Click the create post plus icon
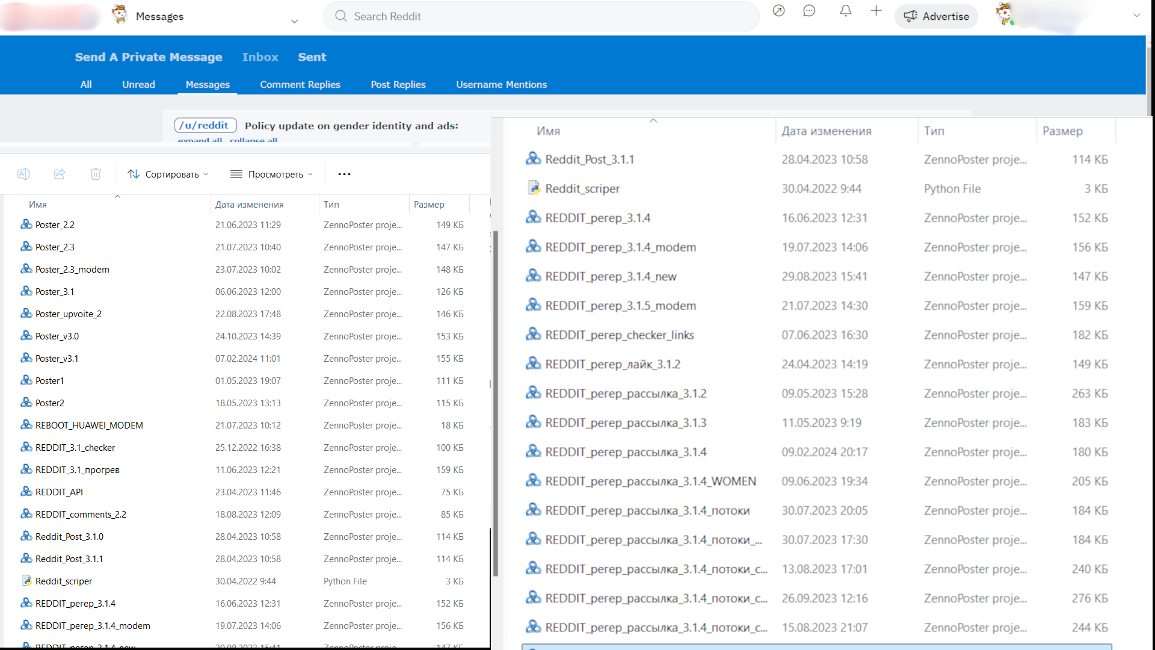1155x650 pixels. (876, 11)
